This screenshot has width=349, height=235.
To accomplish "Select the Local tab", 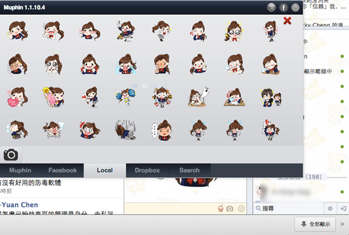I will (x=105, y=170).
